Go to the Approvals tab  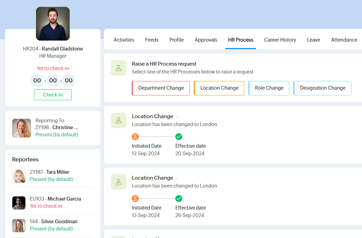[206, 40]
